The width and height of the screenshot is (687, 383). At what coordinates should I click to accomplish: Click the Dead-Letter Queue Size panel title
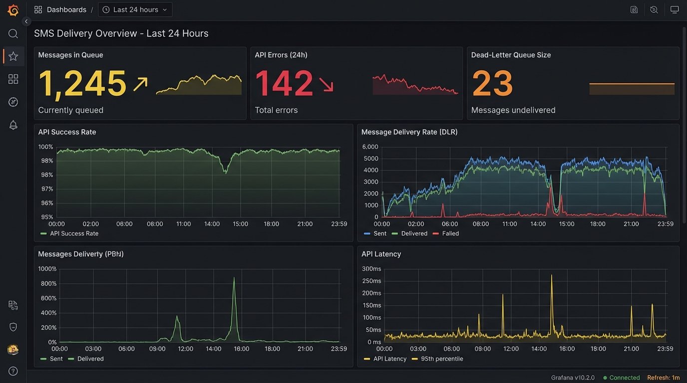pos(511,55)
